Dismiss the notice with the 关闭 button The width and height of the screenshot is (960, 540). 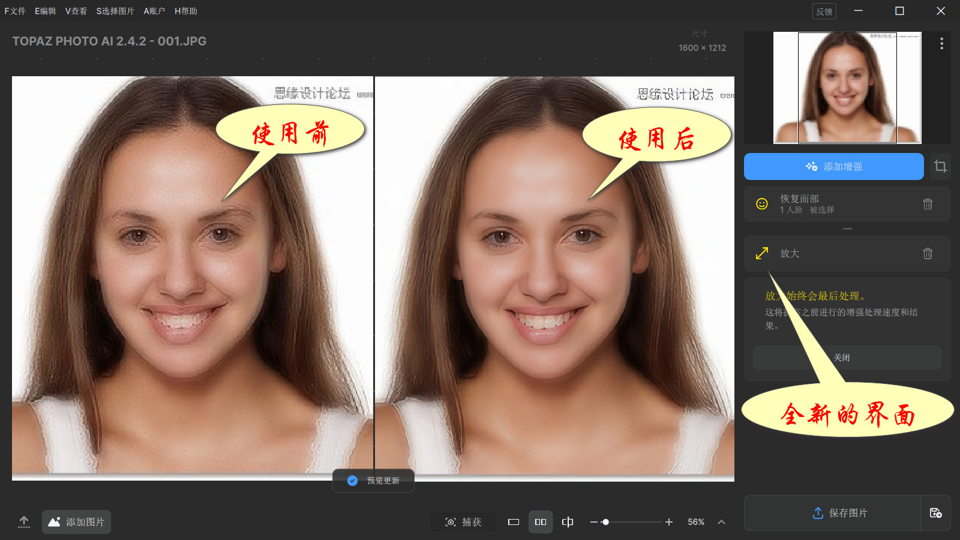click(x=847, y=358)
